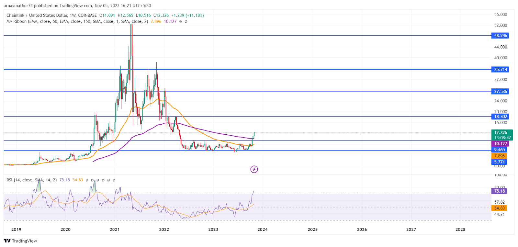Click the 2023 label on the time axis
The width and height of the screenshot is (518, 247).
(213, 230)
